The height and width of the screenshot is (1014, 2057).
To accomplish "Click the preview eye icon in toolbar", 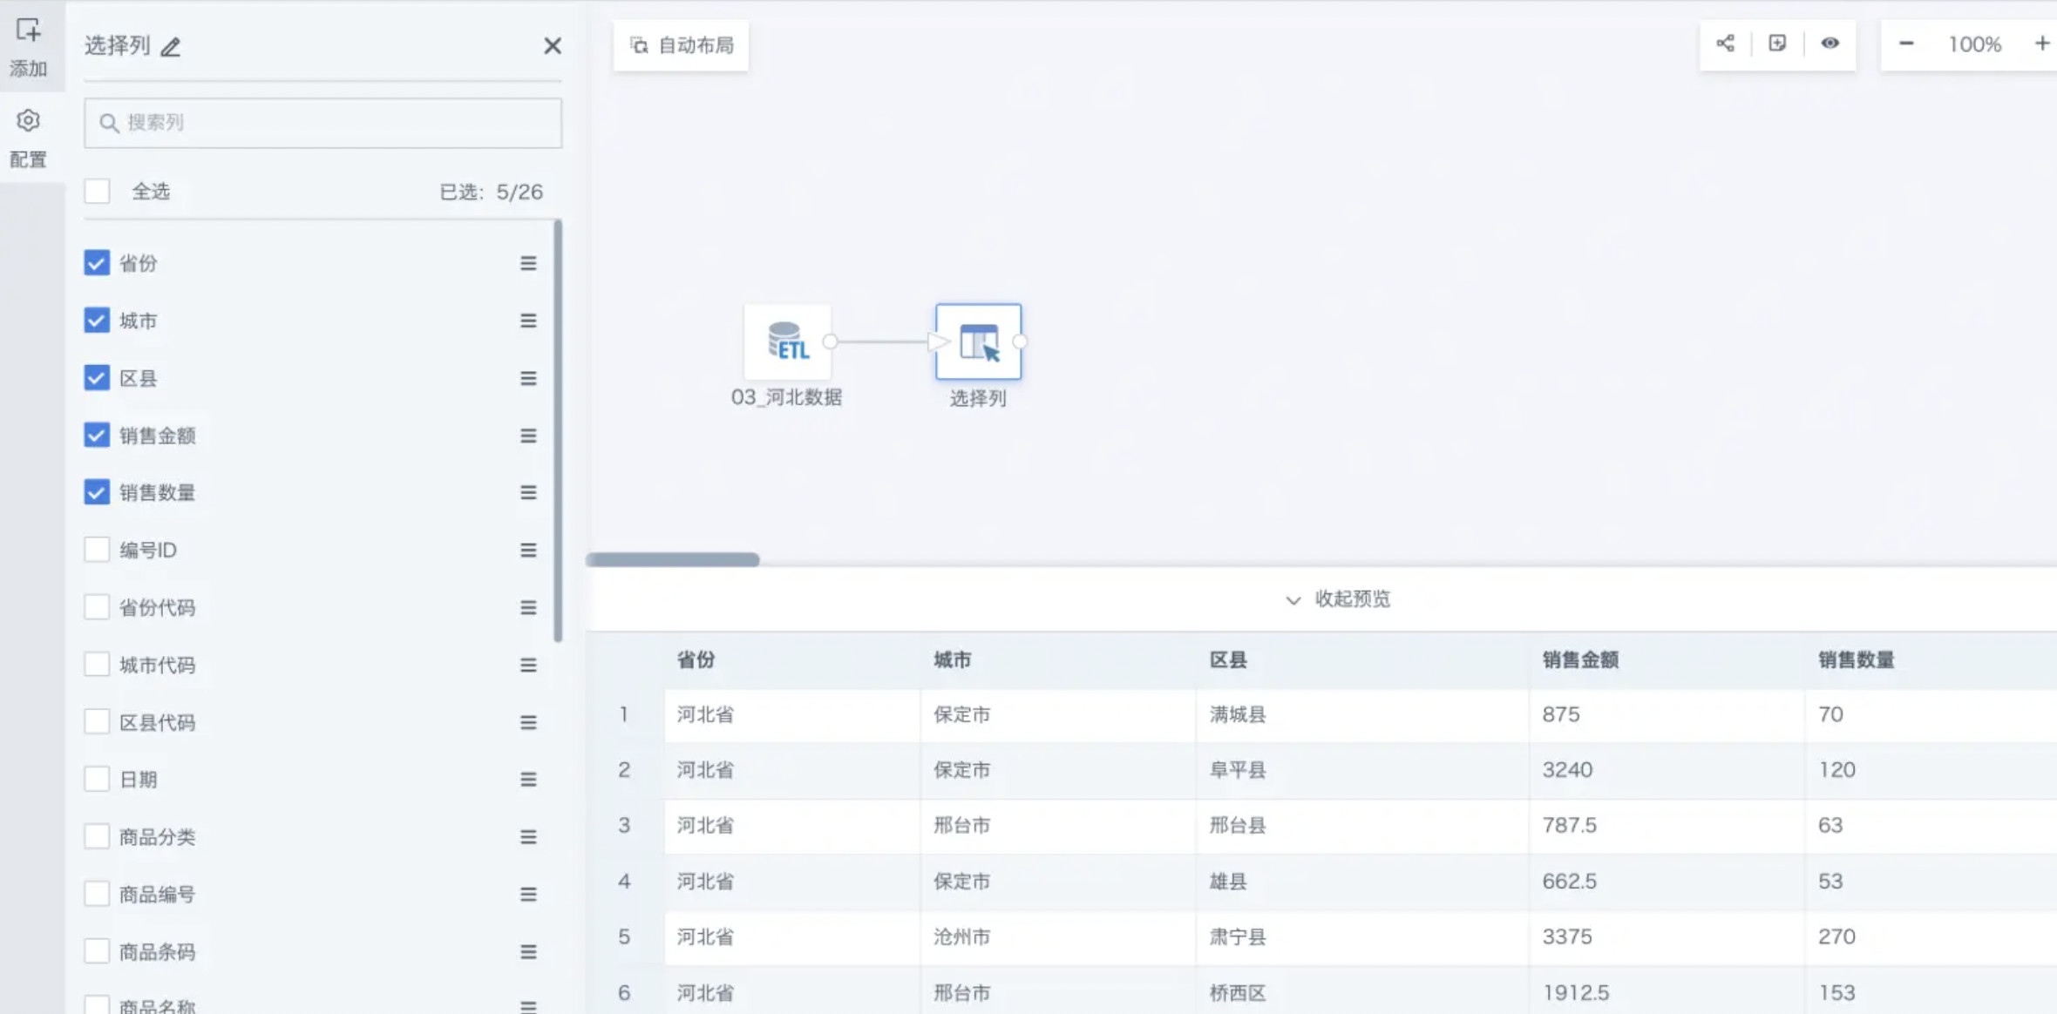I will pyautogui.click(x=1830, y=44).
